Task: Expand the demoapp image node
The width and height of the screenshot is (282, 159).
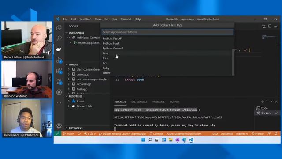Action: (69, 74)
